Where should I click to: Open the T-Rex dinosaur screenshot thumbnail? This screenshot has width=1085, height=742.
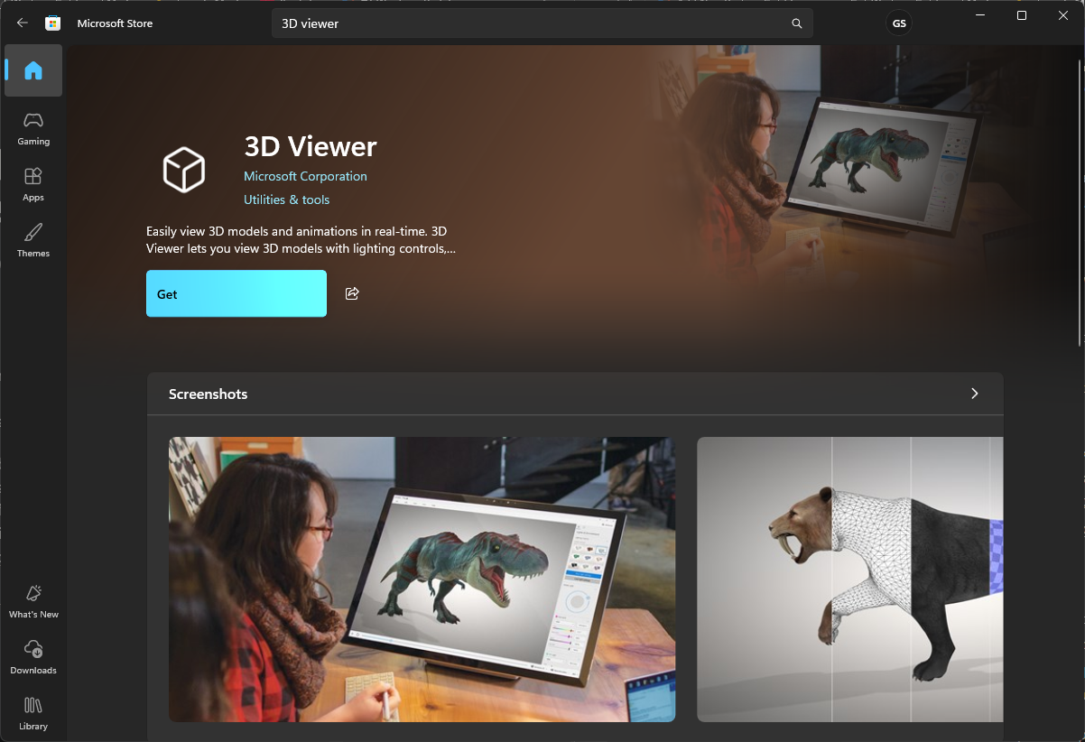[422, 579]
